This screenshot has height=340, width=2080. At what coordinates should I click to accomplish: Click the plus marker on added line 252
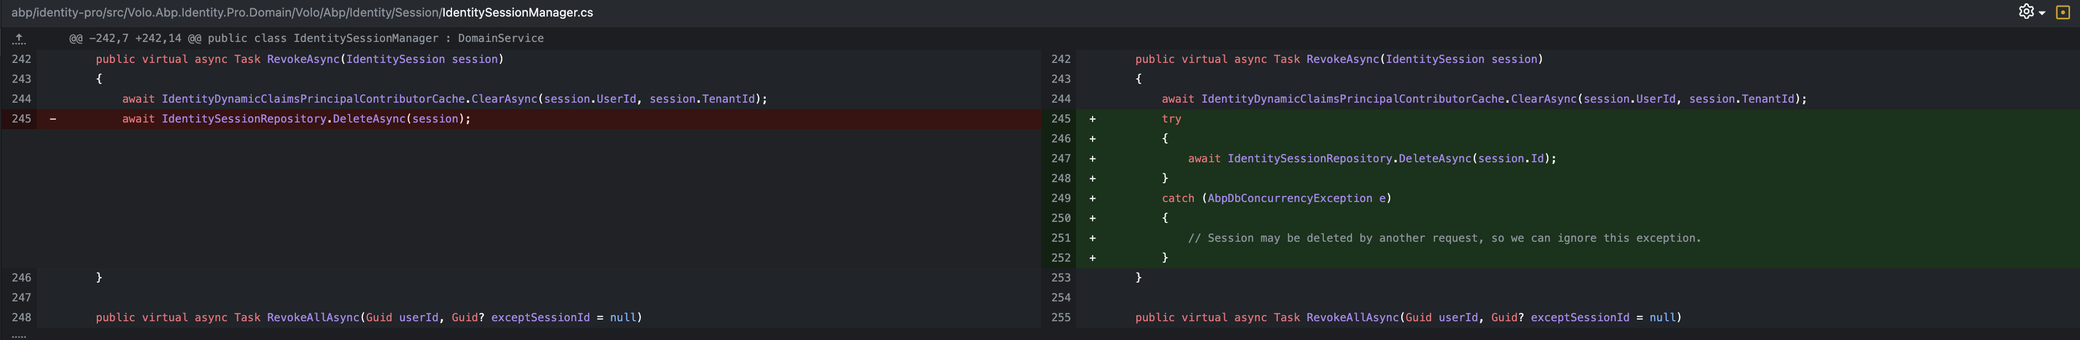[1093, 258]
